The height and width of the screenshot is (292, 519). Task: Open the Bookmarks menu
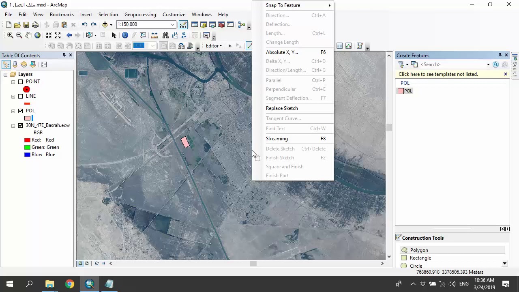coord(62,15)
